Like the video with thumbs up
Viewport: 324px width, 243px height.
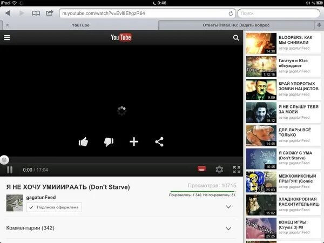coord(83,141)
